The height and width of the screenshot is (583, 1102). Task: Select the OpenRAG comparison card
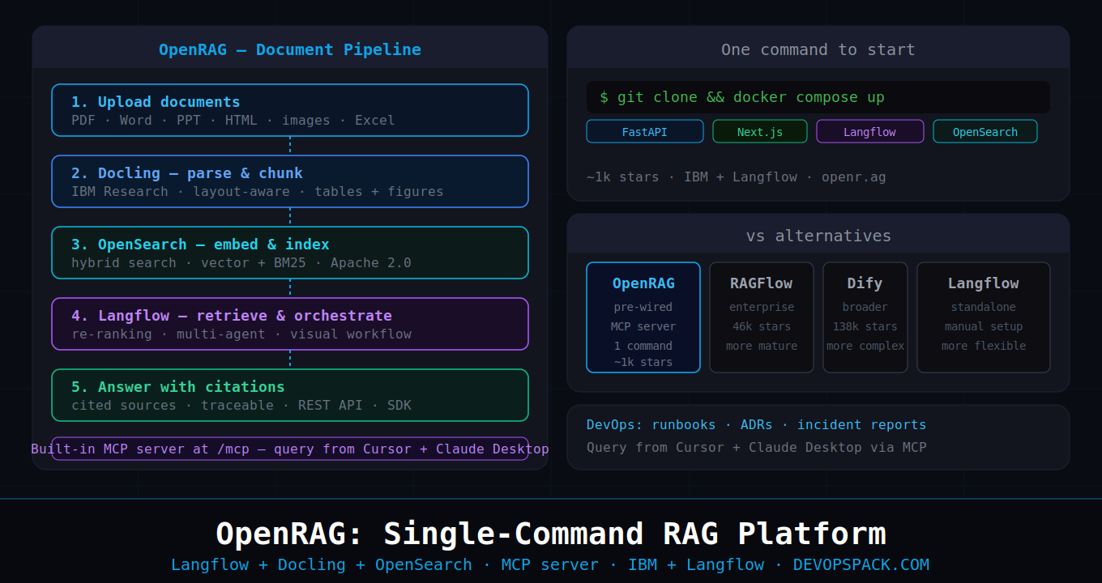coord(643,317)
